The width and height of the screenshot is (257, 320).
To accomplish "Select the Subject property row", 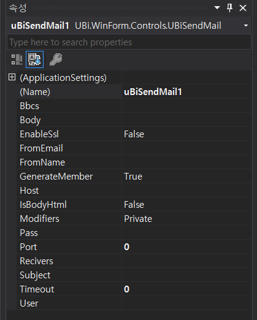I will coord(134,275).
